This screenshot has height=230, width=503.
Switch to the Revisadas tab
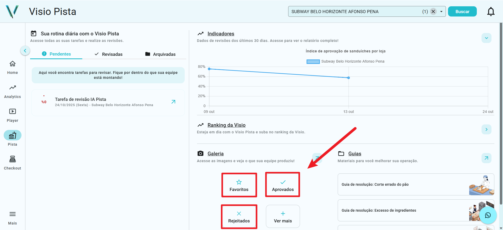pos(108,54)
